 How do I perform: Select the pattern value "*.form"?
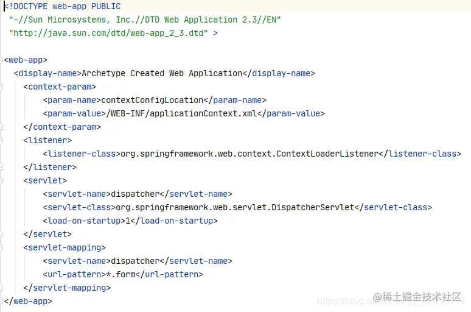120,274
